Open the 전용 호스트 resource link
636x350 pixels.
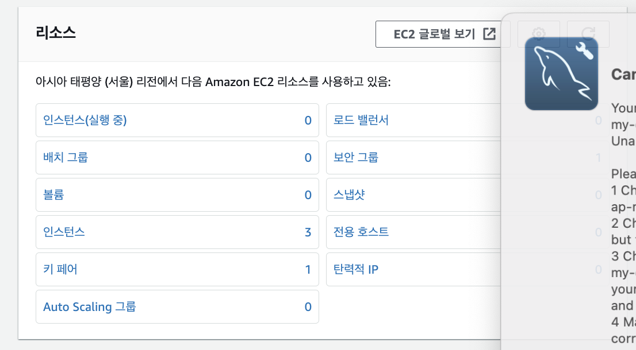click(361, 232)
